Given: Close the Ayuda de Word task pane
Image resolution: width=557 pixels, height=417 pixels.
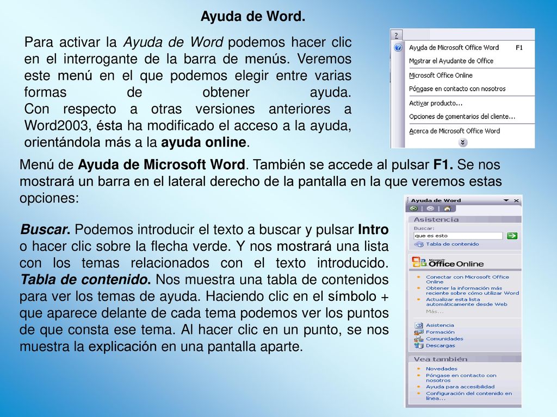Looking at the screenshot, I should click(x=517, y=201).
